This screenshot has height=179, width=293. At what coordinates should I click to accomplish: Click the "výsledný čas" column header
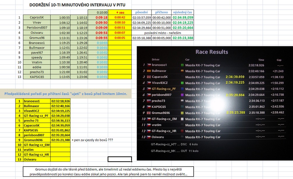click(x=182, y=13)
